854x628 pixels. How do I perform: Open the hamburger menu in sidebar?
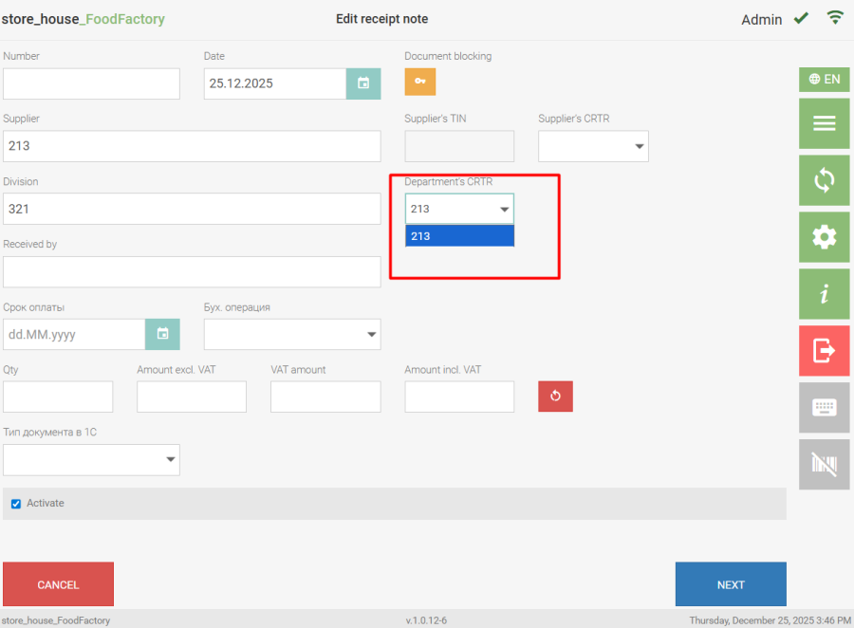click(824, 123)
